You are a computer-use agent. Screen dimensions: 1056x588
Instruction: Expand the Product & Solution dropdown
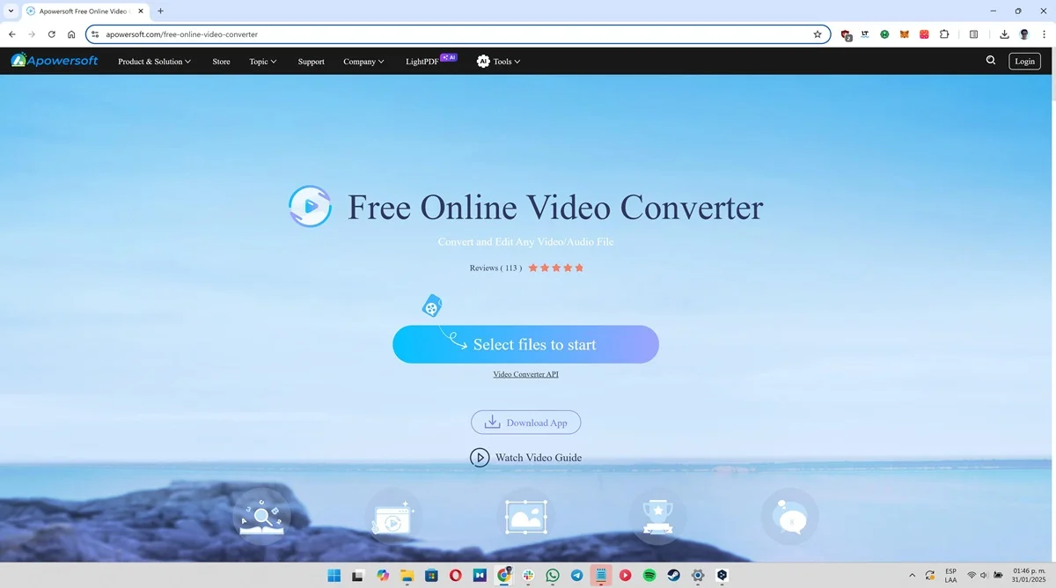pos(154,61)
